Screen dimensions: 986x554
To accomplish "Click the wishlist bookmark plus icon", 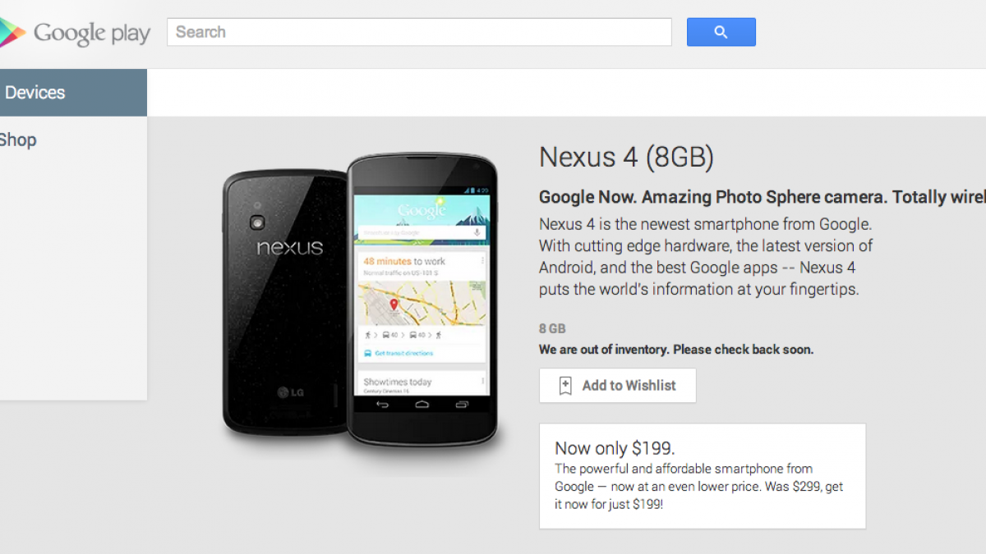I will coord(565,386).
